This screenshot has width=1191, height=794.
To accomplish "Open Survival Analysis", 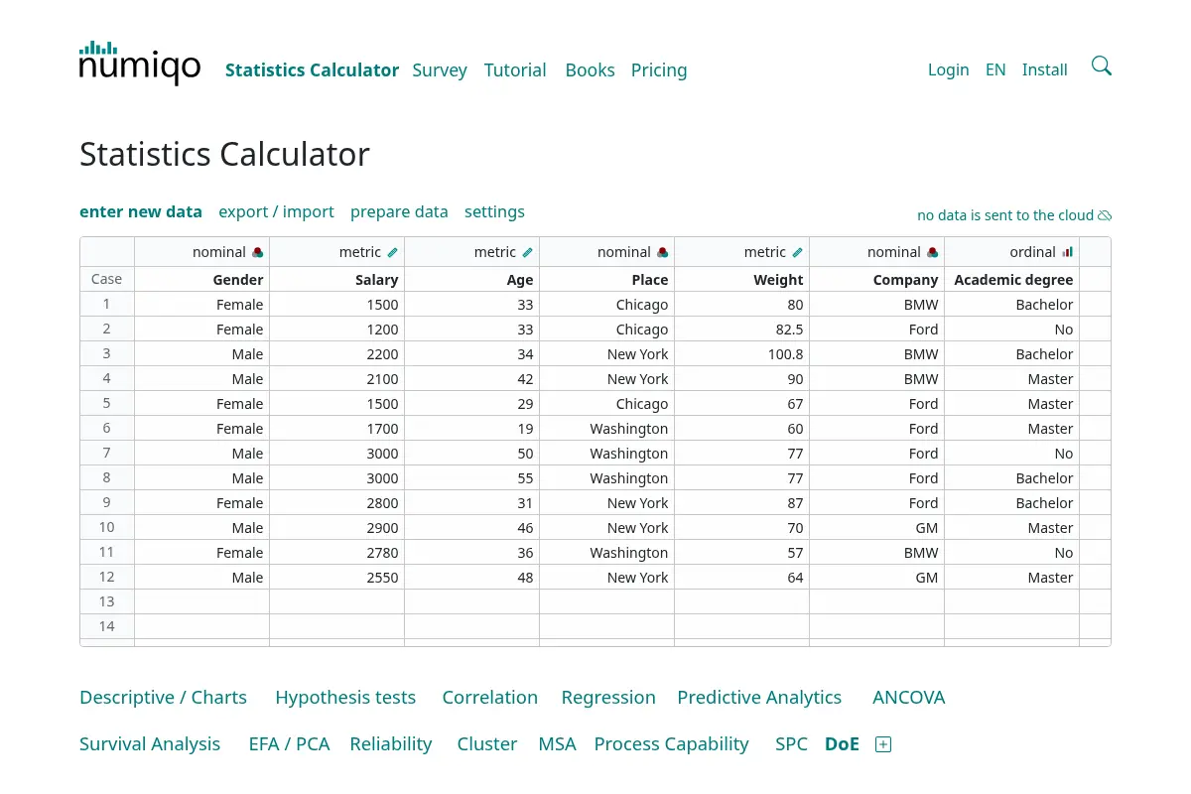I will (x=150, y=744).
